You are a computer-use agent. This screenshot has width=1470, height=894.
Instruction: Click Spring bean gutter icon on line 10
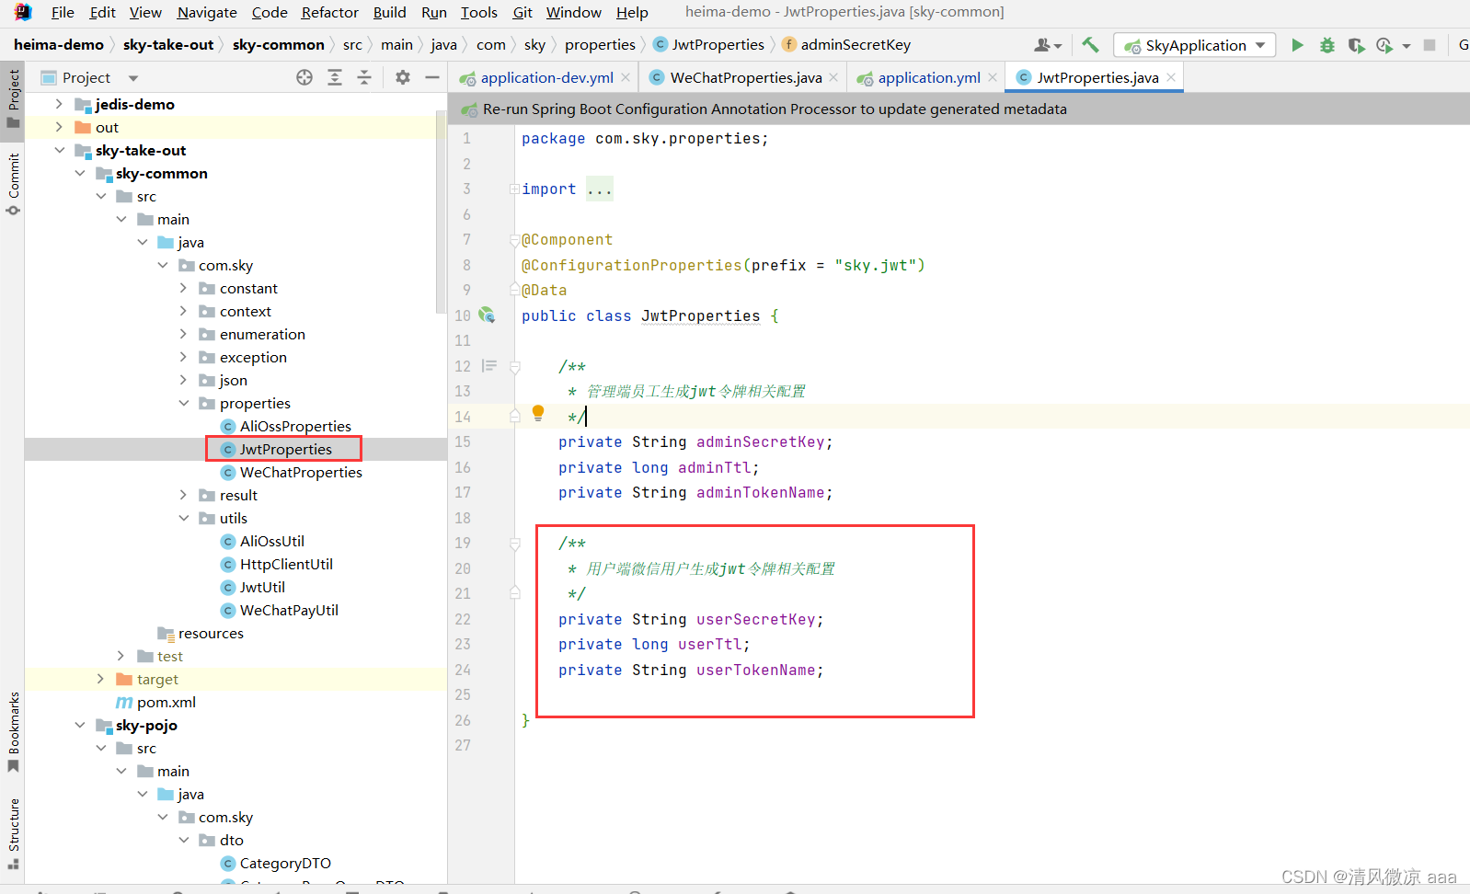point(487,315)
